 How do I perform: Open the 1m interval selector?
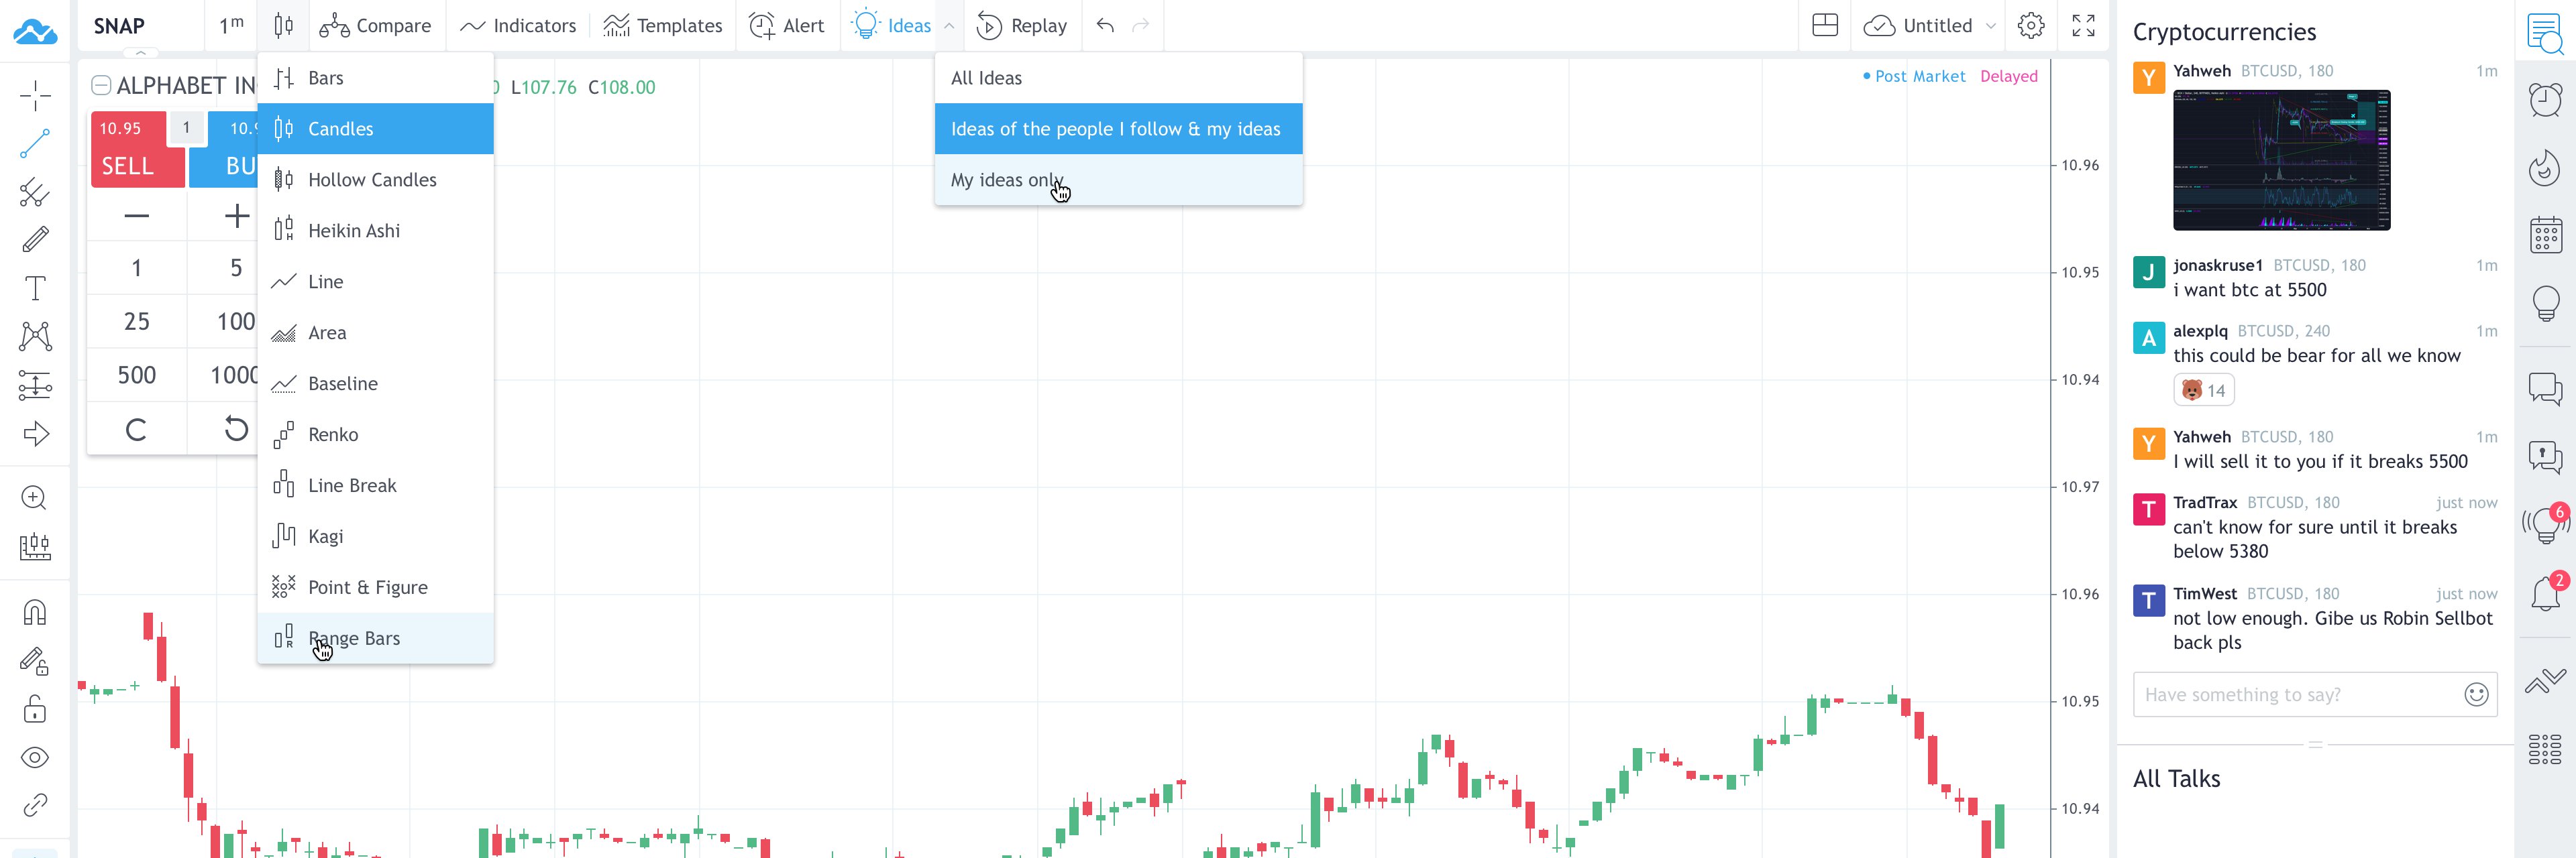click(231, 25)
